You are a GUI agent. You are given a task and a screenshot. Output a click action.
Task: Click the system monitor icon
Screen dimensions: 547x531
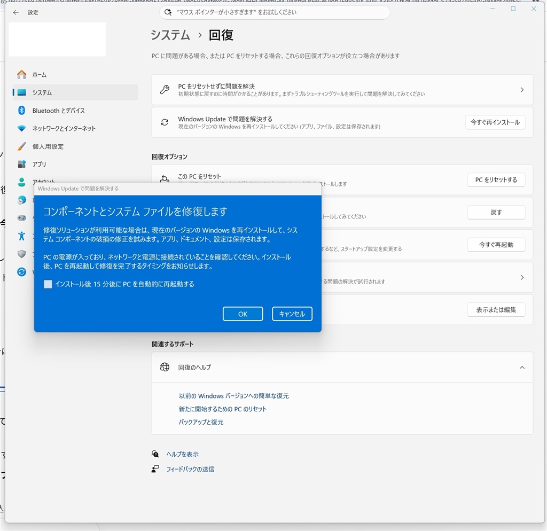coord(21,92)
